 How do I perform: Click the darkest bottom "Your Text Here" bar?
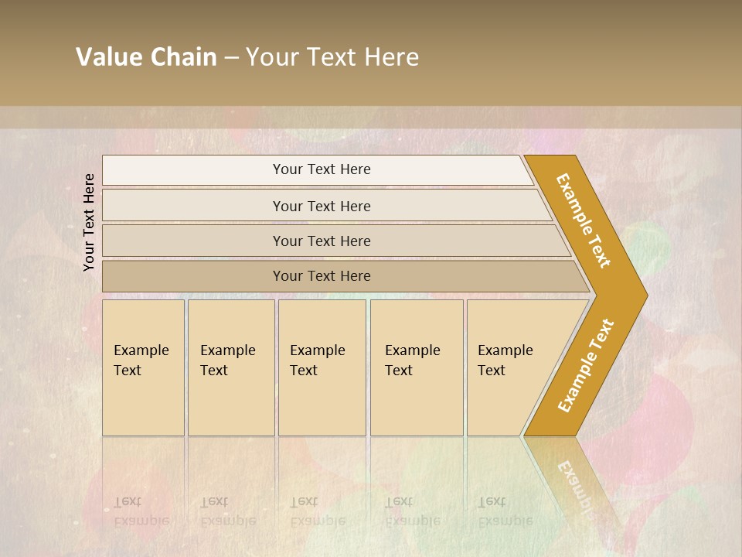(321, 276)
